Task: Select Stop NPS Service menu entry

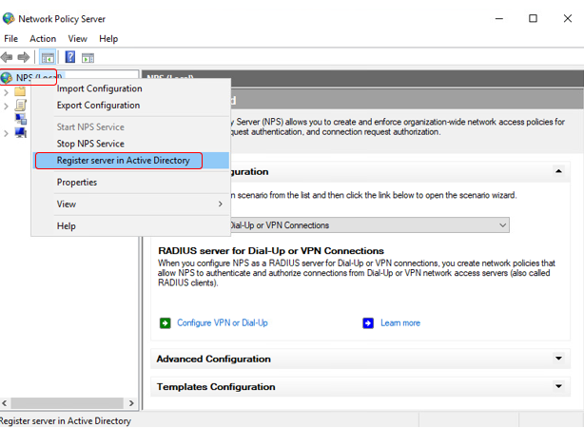Action: [x=130, y=144]
